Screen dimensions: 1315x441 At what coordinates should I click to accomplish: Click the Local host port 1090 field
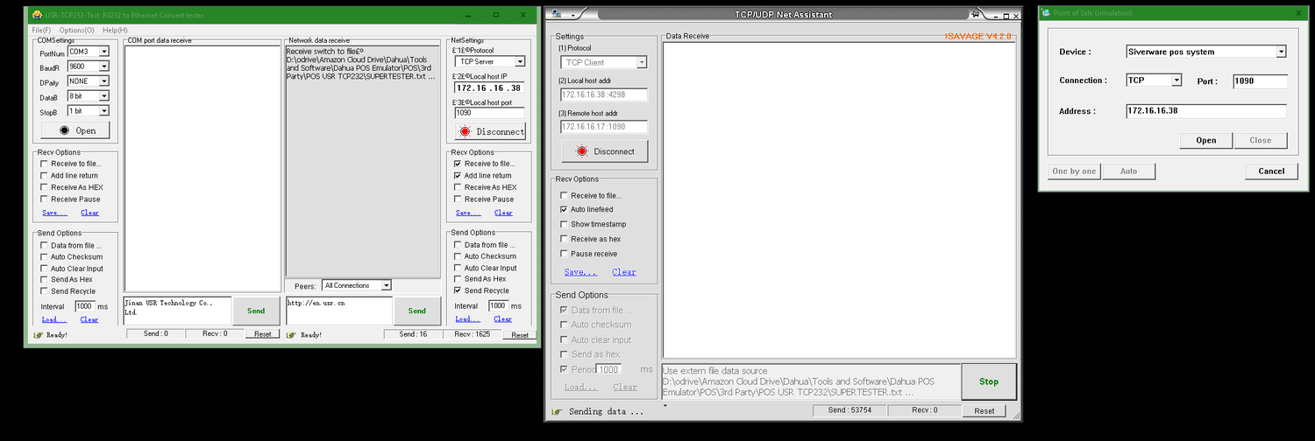(x=489, y=113)
